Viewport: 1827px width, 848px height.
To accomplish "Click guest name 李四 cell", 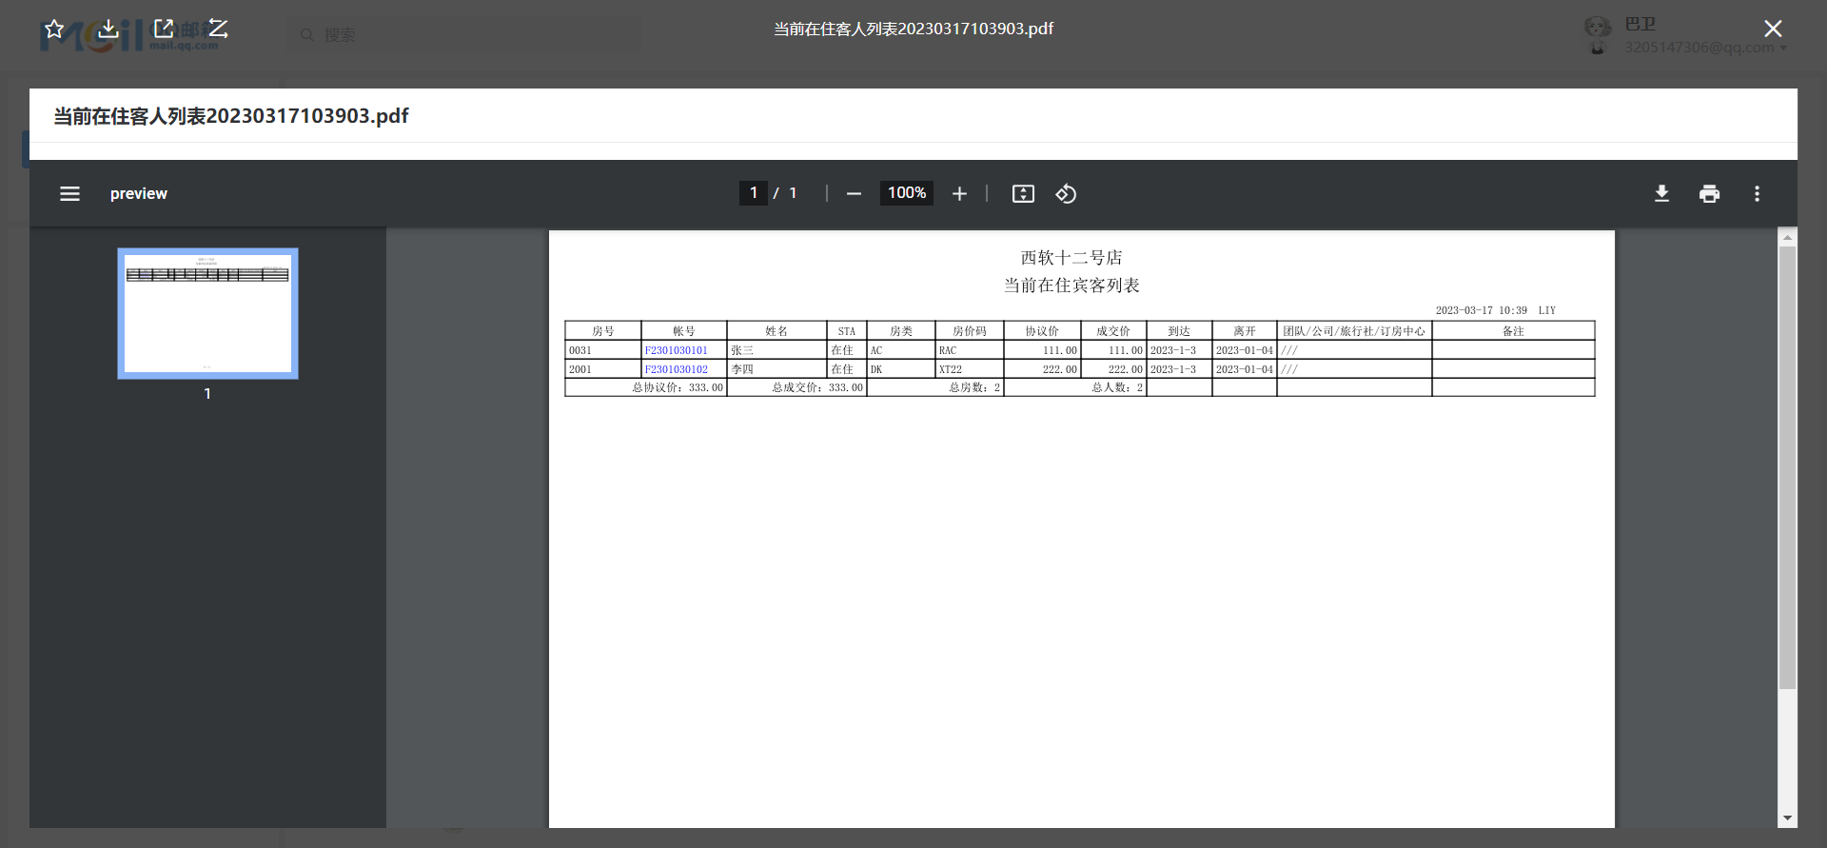I will point(776,369).
